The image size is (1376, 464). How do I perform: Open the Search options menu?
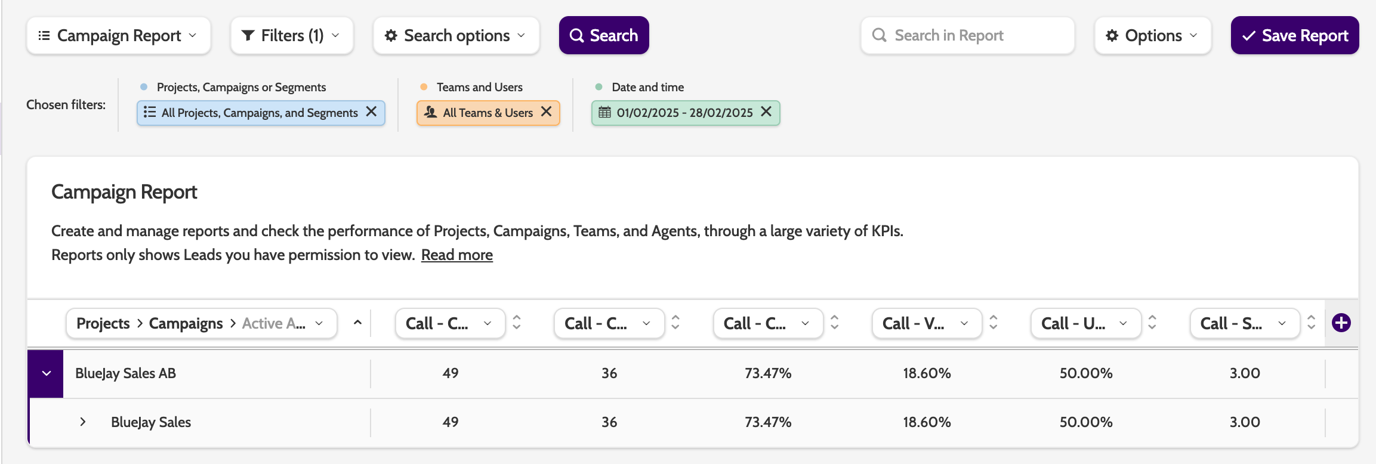[456, 36]
